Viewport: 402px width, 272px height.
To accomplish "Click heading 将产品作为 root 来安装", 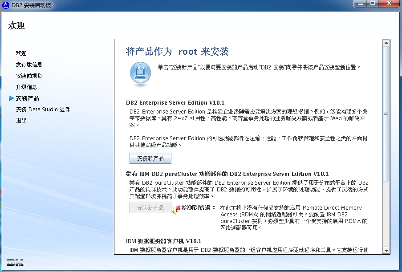I will [177, 51].
